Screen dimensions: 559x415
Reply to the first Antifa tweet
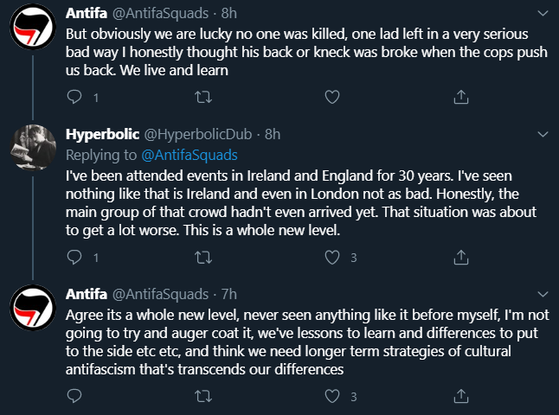[74, 96]
